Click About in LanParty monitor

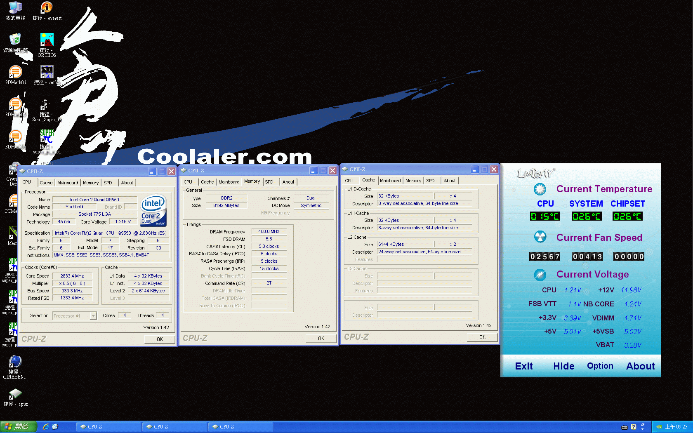click(x=641, y=366)
